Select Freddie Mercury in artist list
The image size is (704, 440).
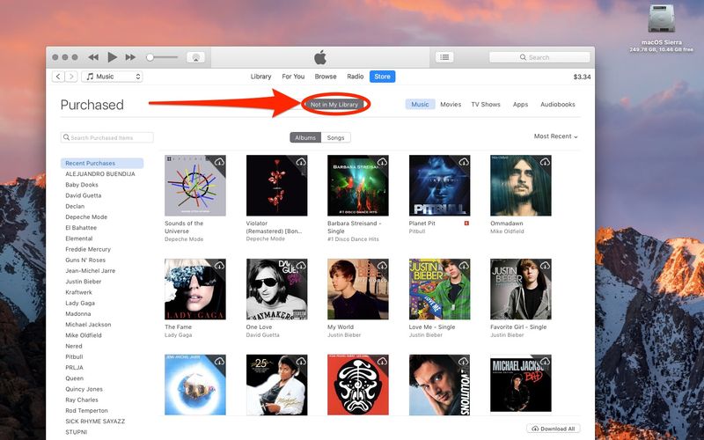click(x=88, y=249)
